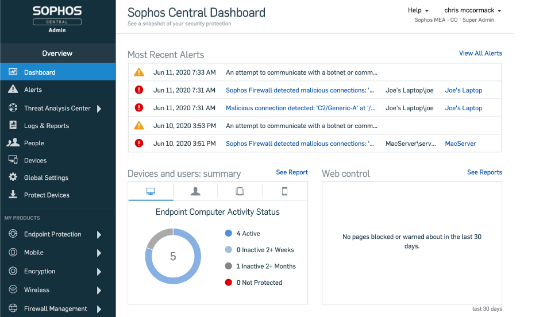Click Jun 11, 2020 7:33 AM botnet alert text
Image resolution: width=547 pixels, height=317 pixels.
click(x=302, y=72)
